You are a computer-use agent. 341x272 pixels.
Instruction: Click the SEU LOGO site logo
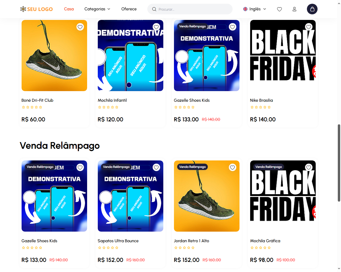click(36, 9)
